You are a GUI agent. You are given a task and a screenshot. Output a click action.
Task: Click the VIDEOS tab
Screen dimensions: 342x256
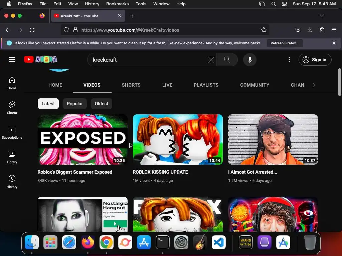click(x=92, y=85)
